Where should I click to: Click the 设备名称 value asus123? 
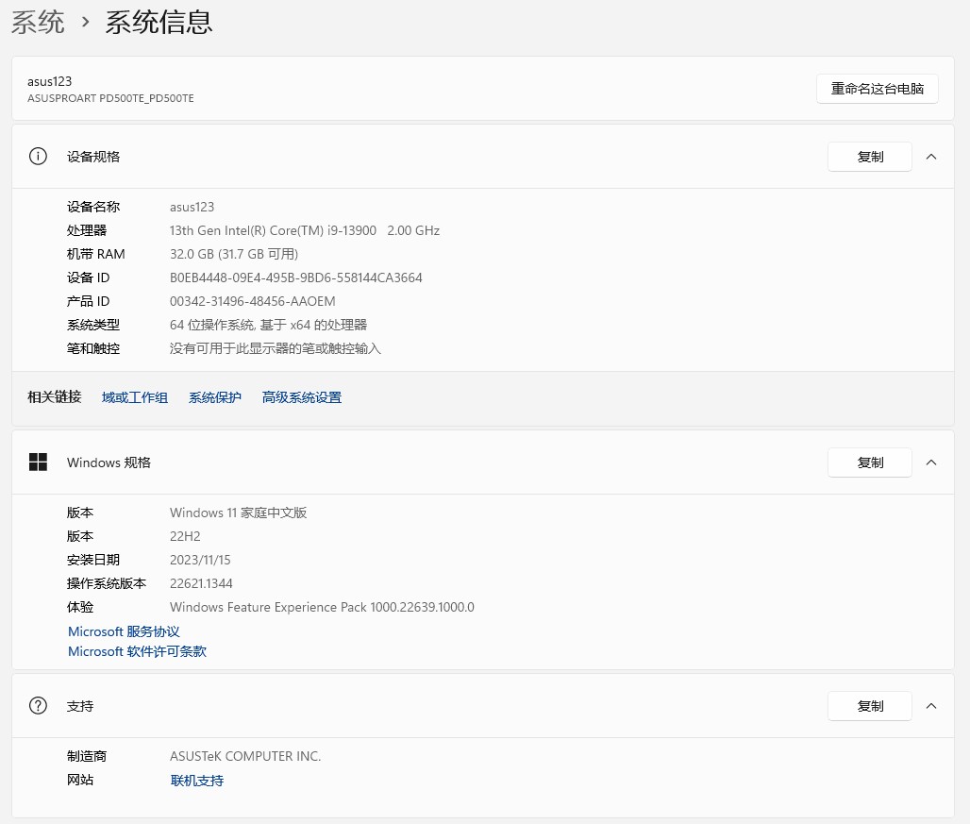pyautogui.click(x=192, y=207)
